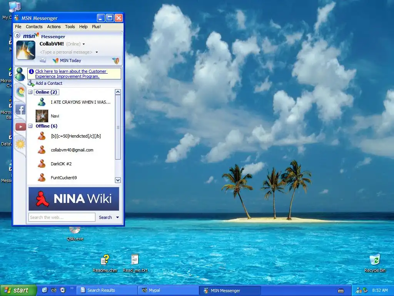
Task: Open the colorful swirl tab in sidebar
Action: [20, 92]
